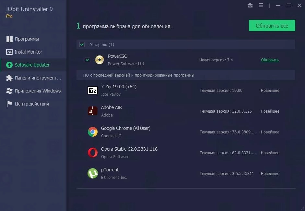Click the 7-Zip program icon
305x211 pixels.
coord(93,90)
